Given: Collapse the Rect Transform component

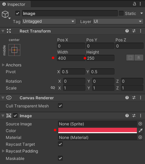Looking at the screenshot, I should pos(3,31).
